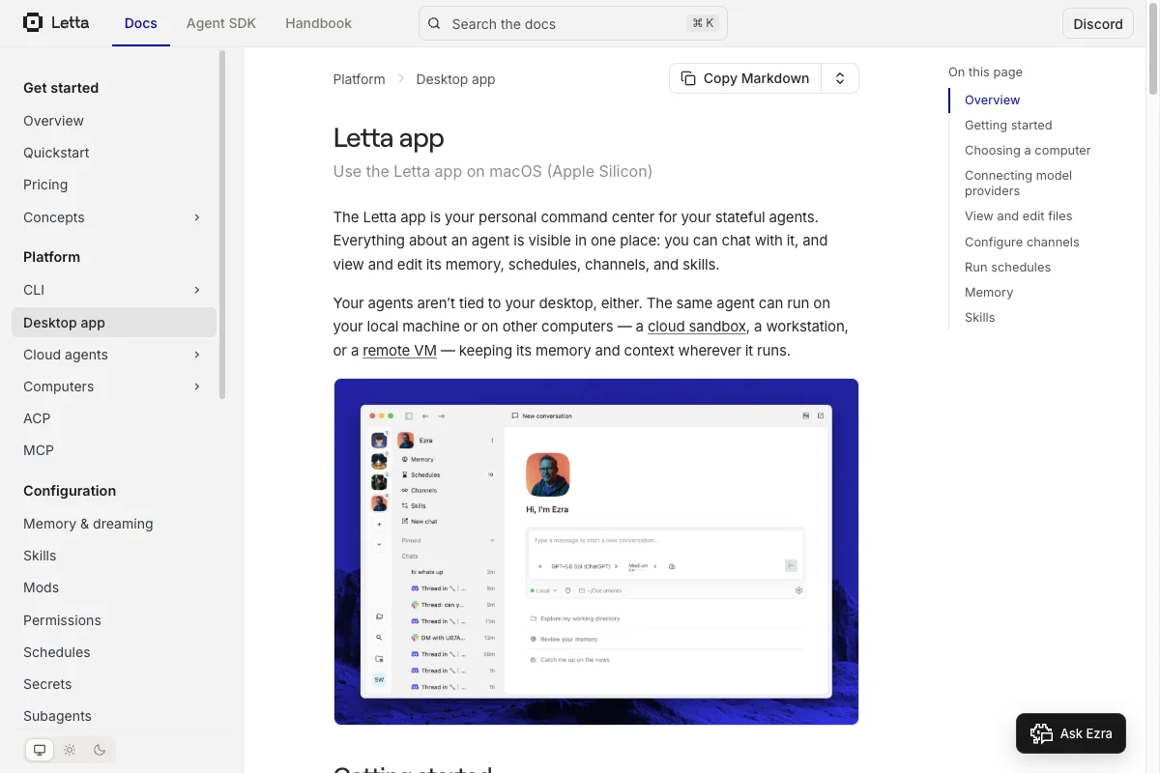Follow the cloud sandbox link

click(697, 327)
